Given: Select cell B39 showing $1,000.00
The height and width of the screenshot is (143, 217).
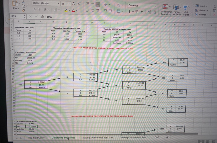Looking at the screenshot, I should [x=31, y=127].
